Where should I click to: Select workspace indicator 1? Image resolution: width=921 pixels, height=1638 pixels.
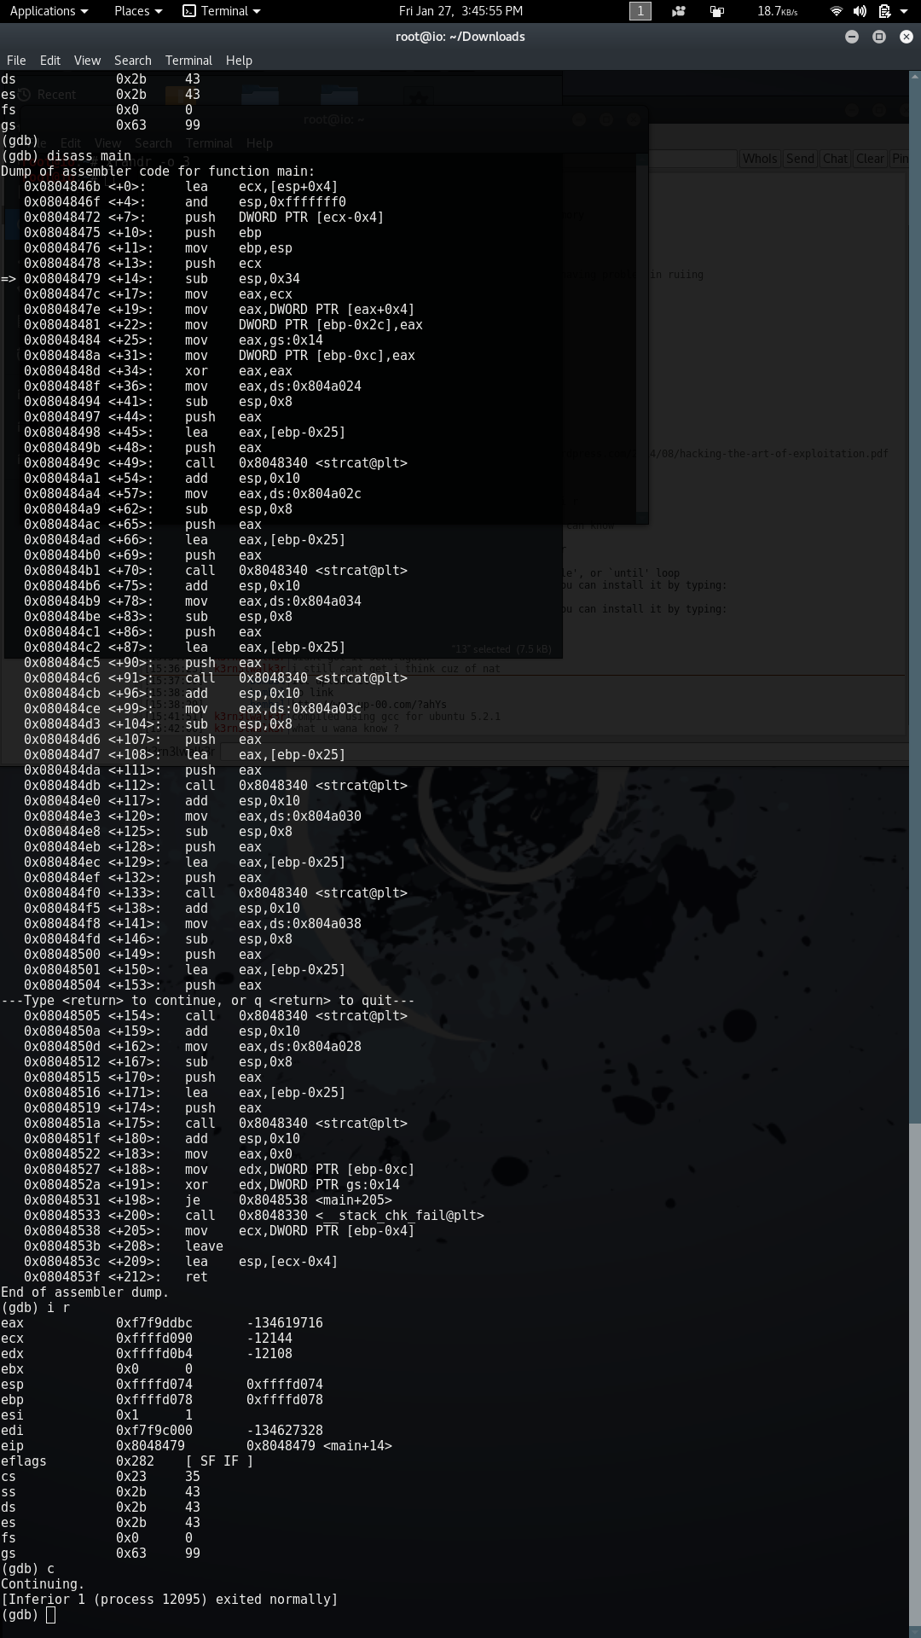coord(640,11)
